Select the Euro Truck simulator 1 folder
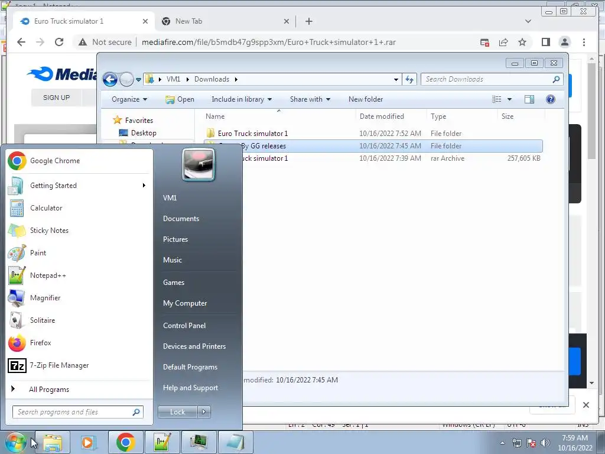 point(373,134)
